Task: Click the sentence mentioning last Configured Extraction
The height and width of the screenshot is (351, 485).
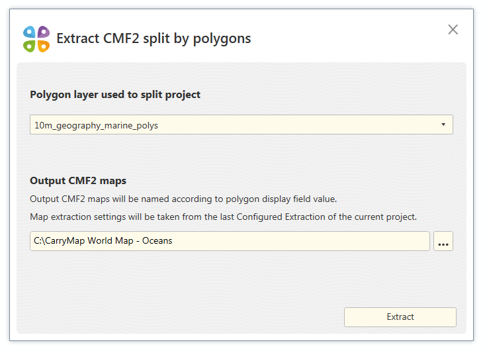Action: [224, 217]
